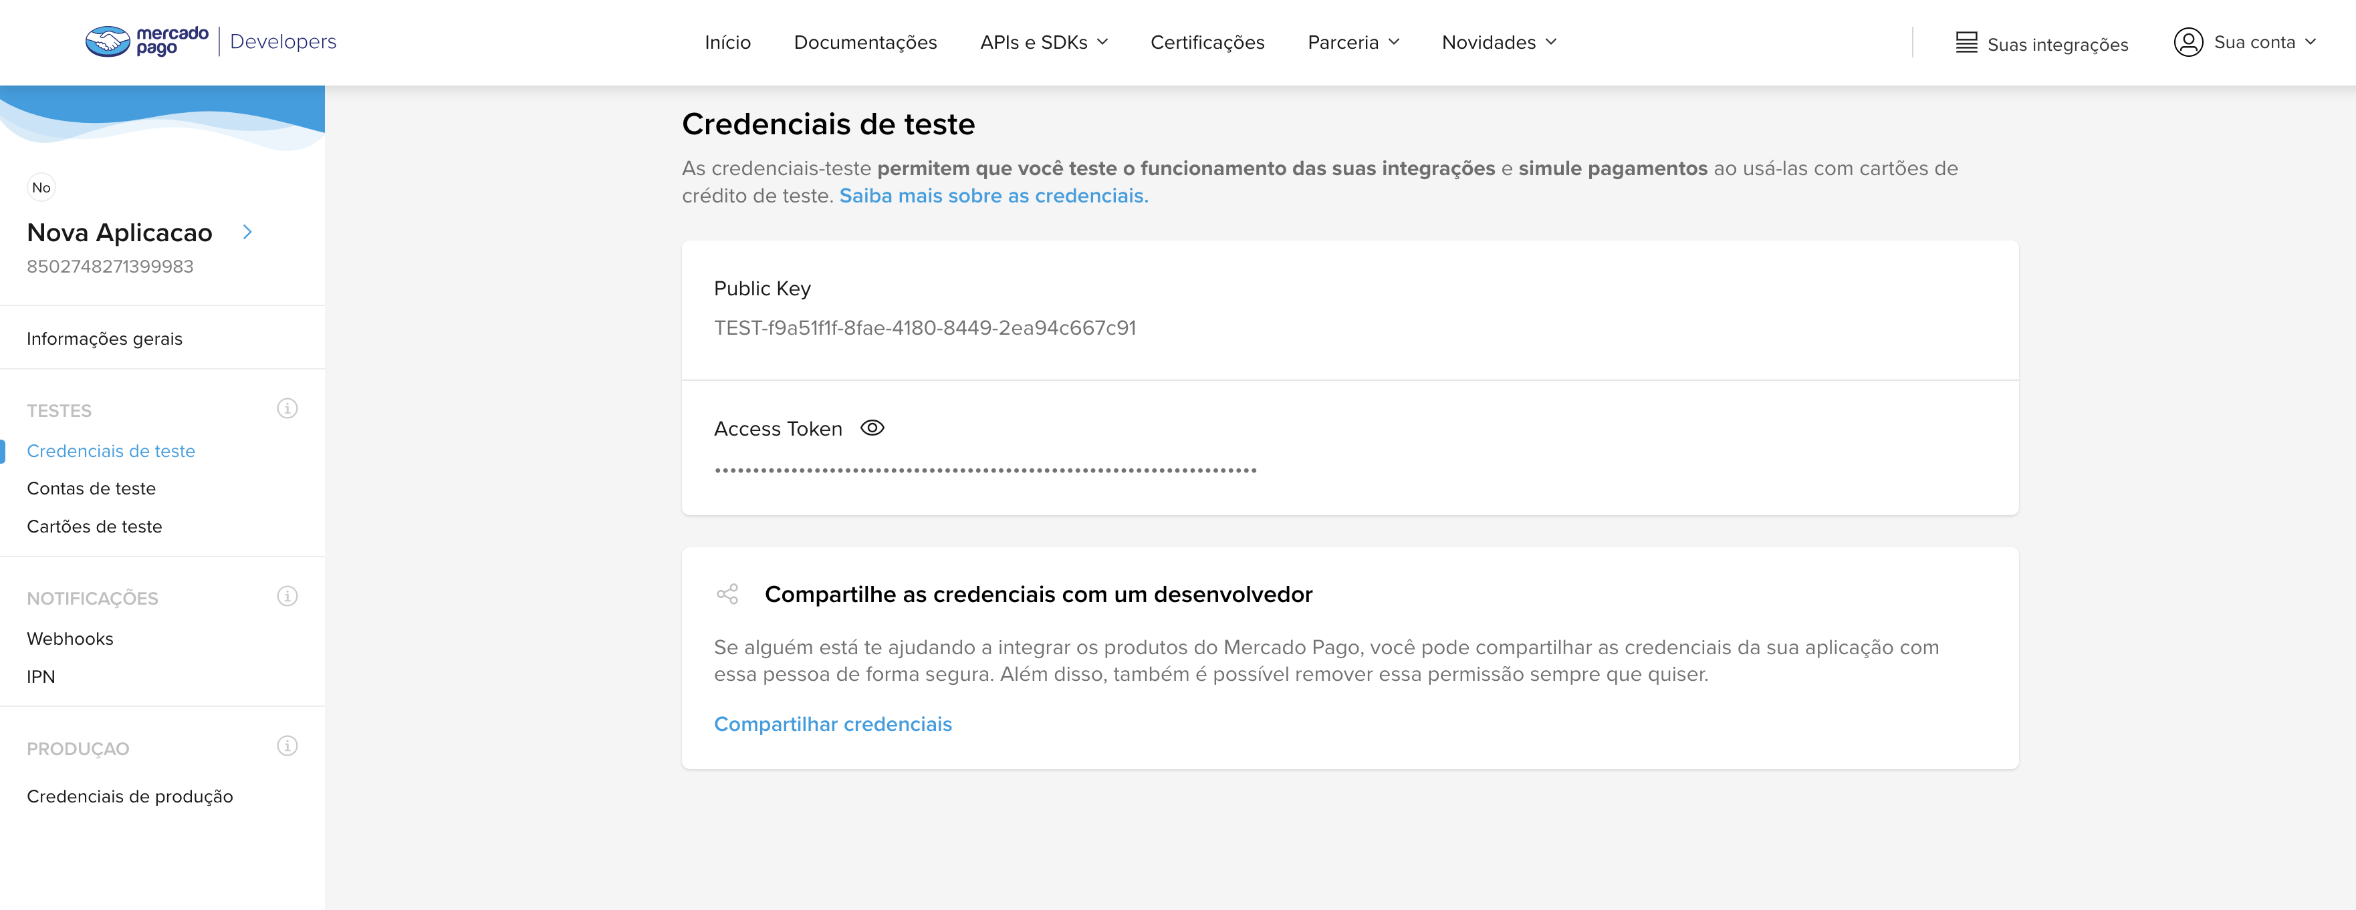Click the Credenciais de teste page heading
The image size is (2356, 910).
click(828, 124)
